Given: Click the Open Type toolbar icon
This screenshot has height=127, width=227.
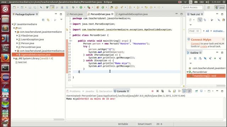Looking at the screenshot, I should (x=111, y=7).
